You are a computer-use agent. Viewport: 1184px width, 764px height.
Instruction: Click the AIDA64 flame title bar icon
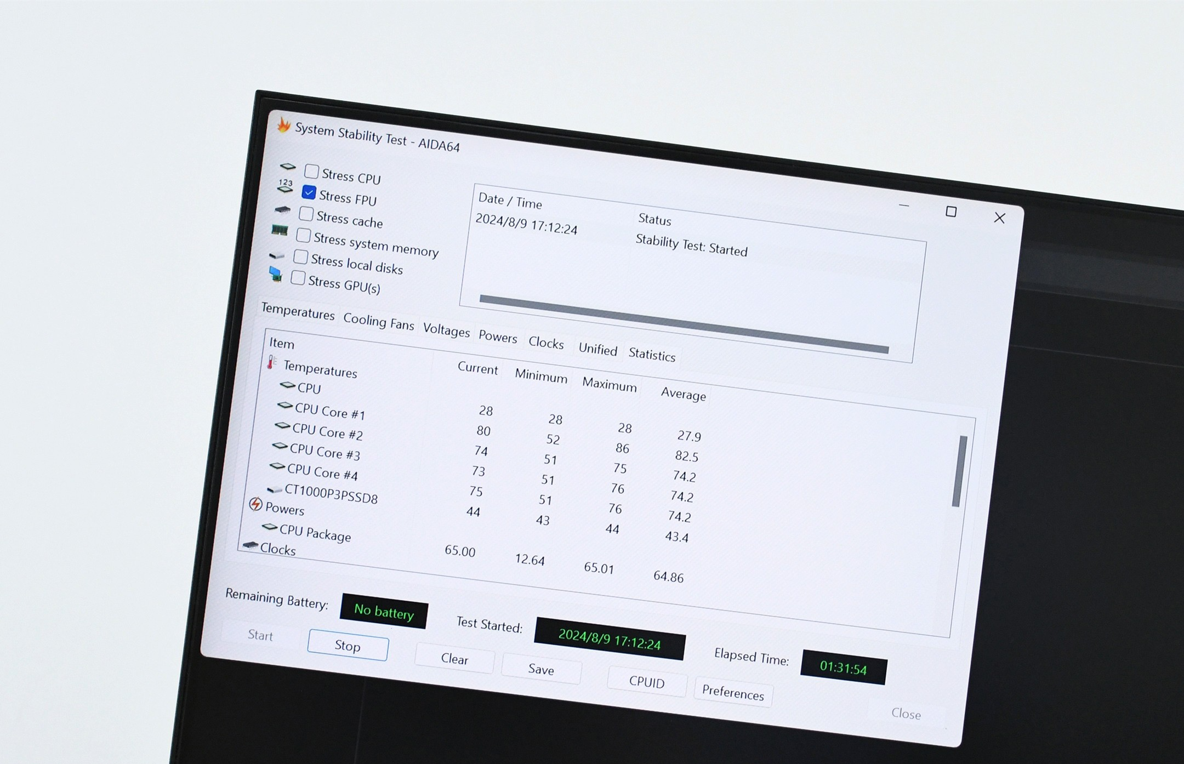click(x=283, y=126)
